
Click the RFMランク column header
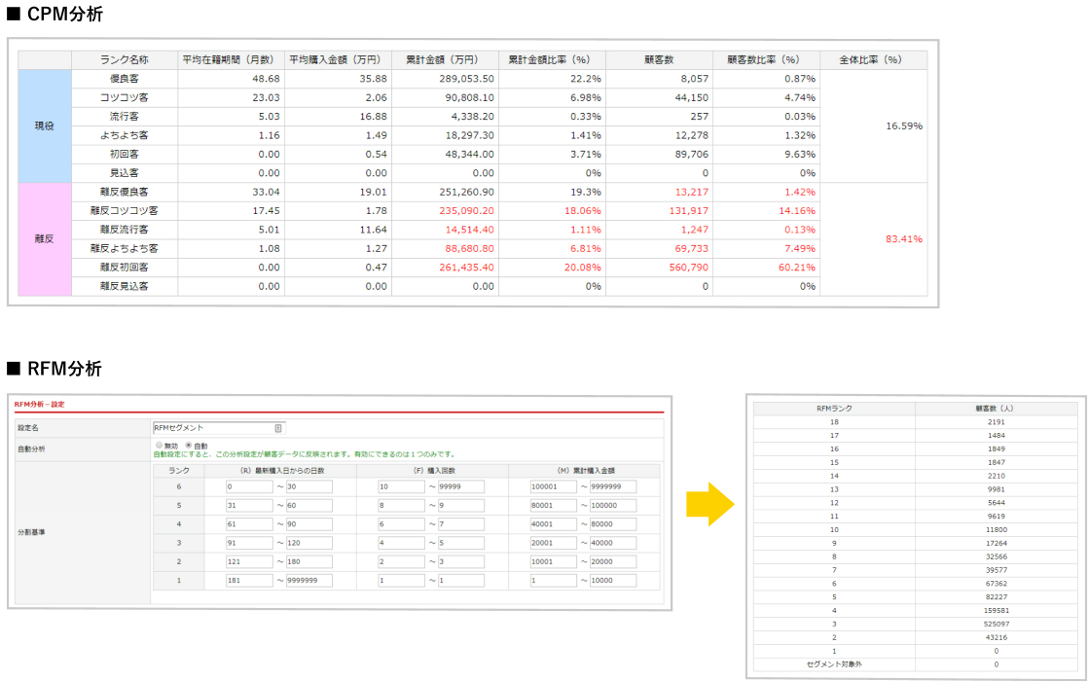point(834,409)
